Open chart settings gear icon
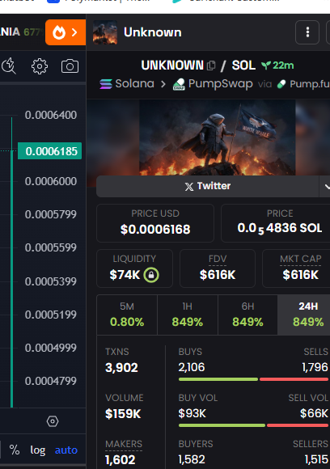This screenshot has width=330, height=469. coord(40,66)
